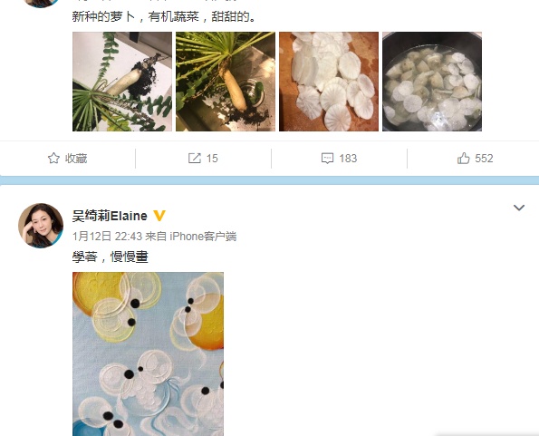Click iPhone客户端 source link
Viewport: 539px width, 436px height.
pyautogui.click(x=203, y=237)
